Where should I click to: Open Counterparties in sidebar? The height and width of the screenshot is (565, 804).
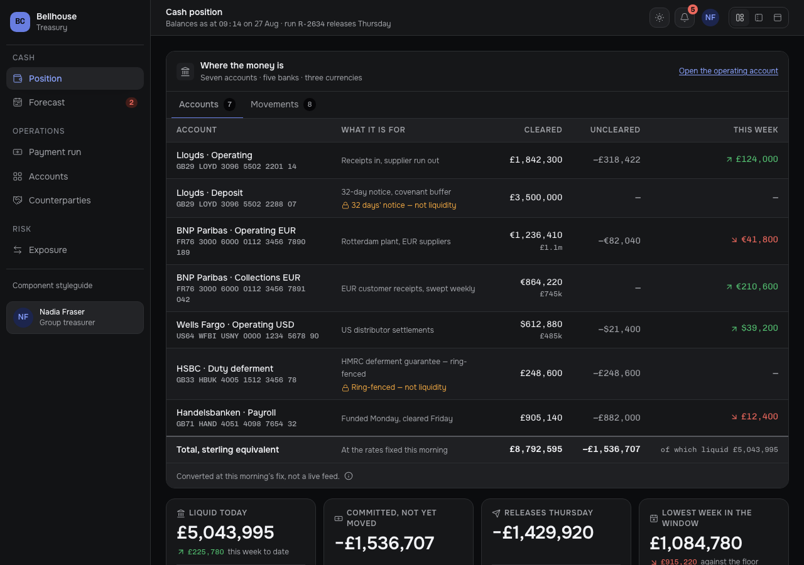click(75, 200)
